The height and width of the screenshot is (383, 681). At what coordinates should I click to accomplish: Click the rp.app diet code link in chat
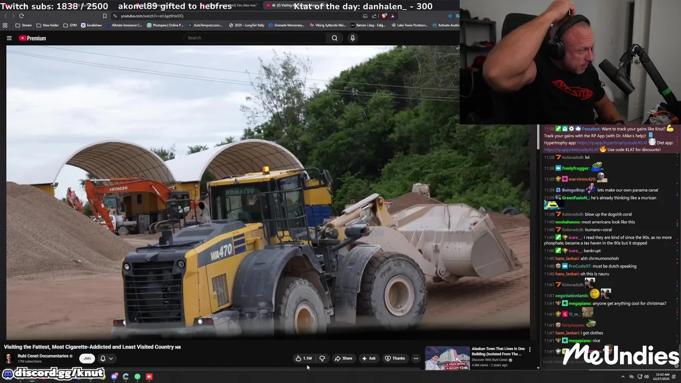(572, 149)
